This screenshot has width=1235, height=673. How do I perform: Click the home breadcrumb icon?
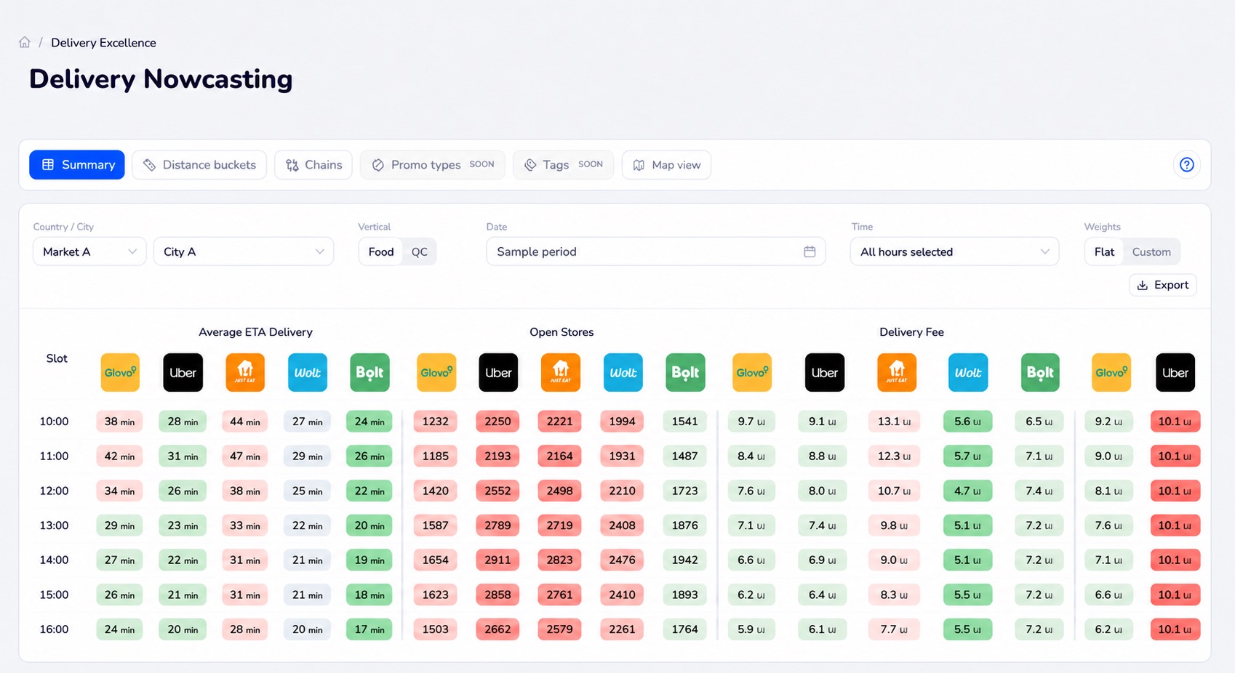pyautogui.click(x=25, y=42)
